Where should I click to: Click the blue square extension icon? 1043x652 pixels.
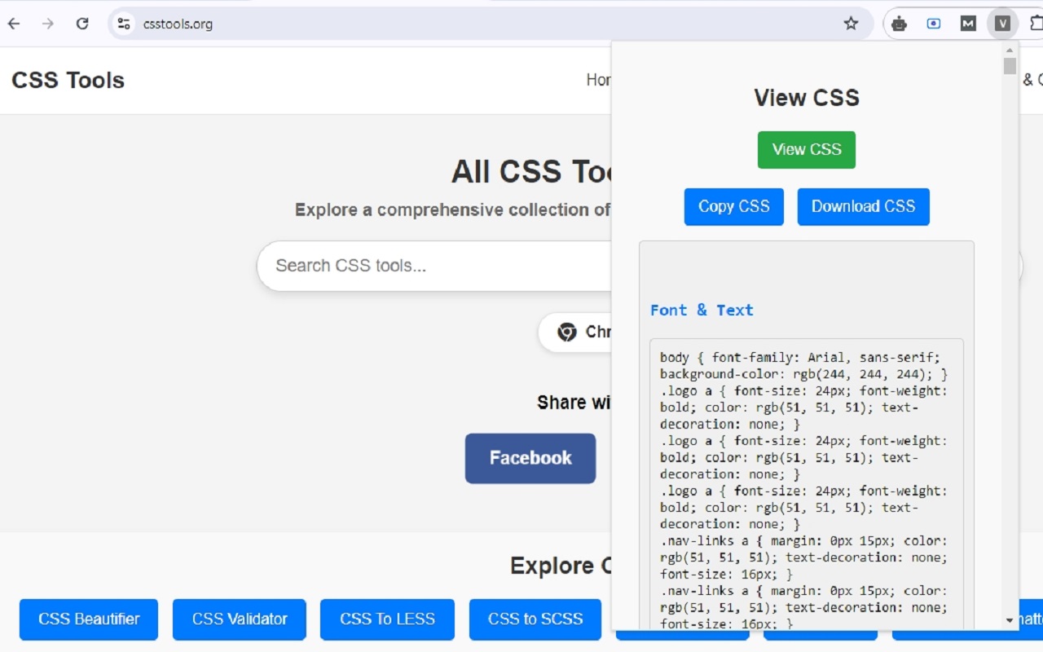point(934,24)
